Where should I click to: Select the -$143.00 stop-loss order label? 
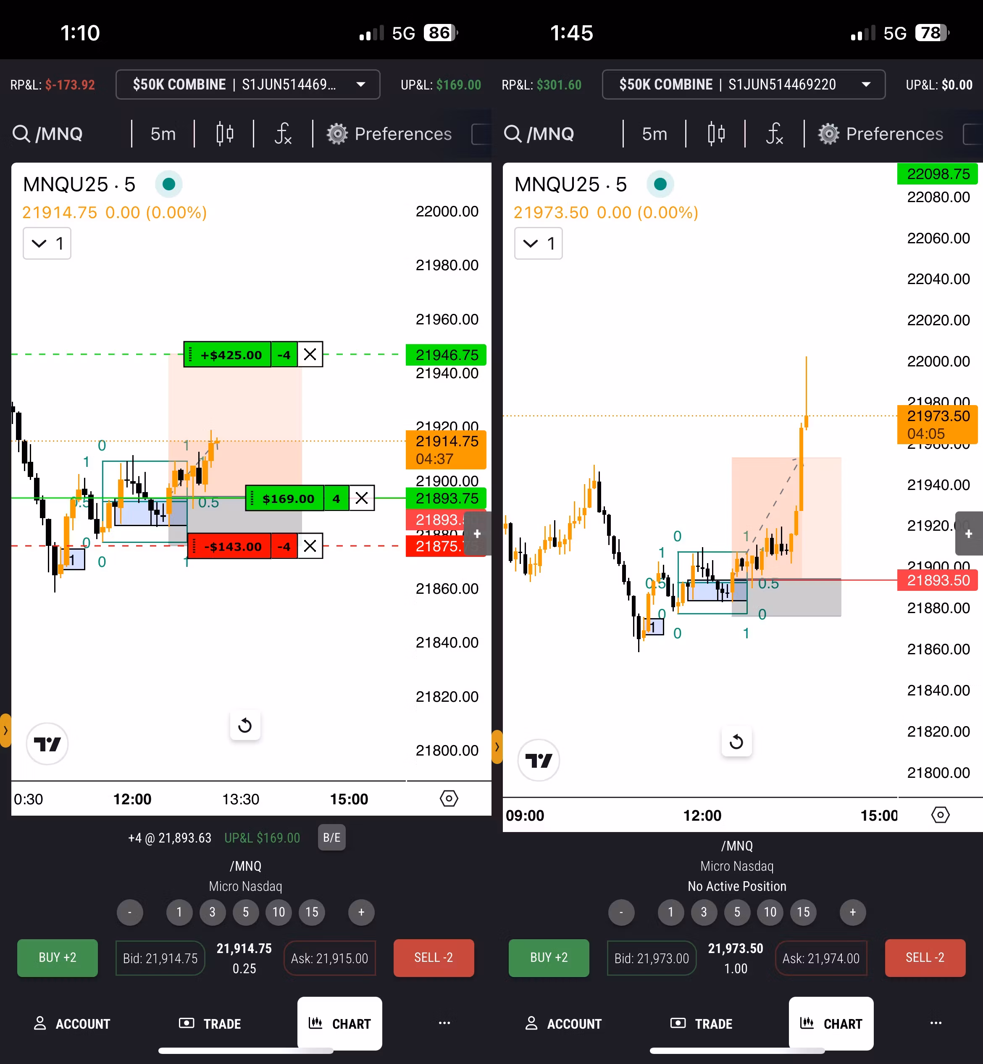pos(229,546)
